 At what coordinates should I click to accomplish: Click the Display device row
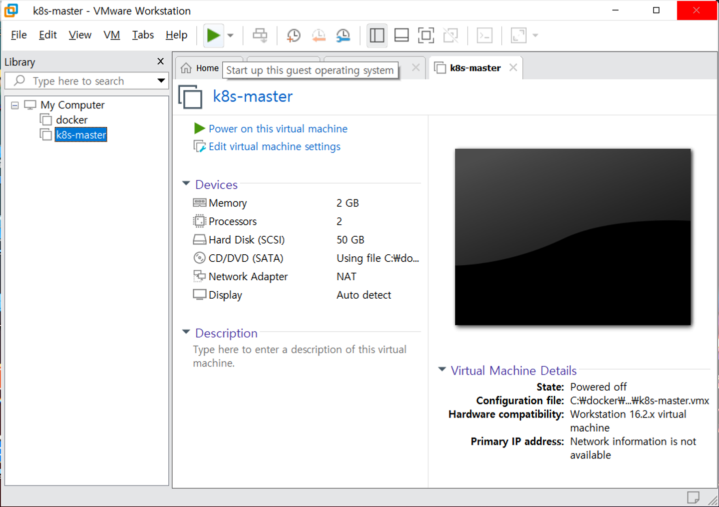pyautogui.click(x=306, y=295)
